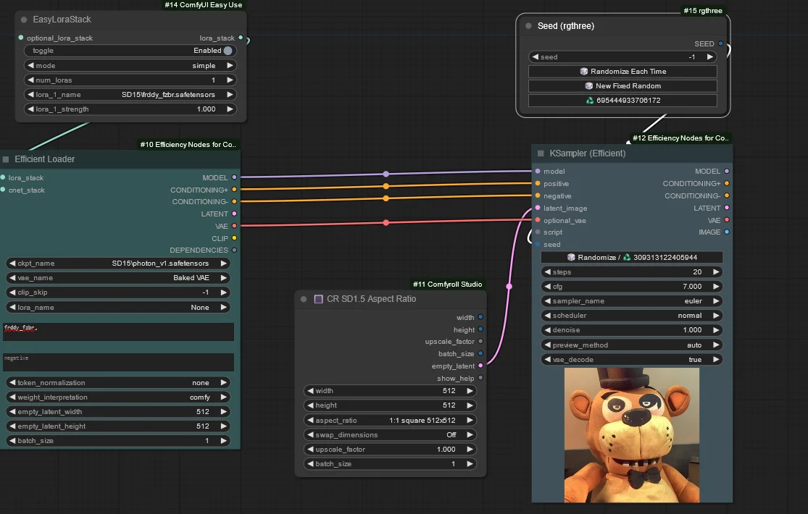Click New Fixed Random button

pos(622,86)
